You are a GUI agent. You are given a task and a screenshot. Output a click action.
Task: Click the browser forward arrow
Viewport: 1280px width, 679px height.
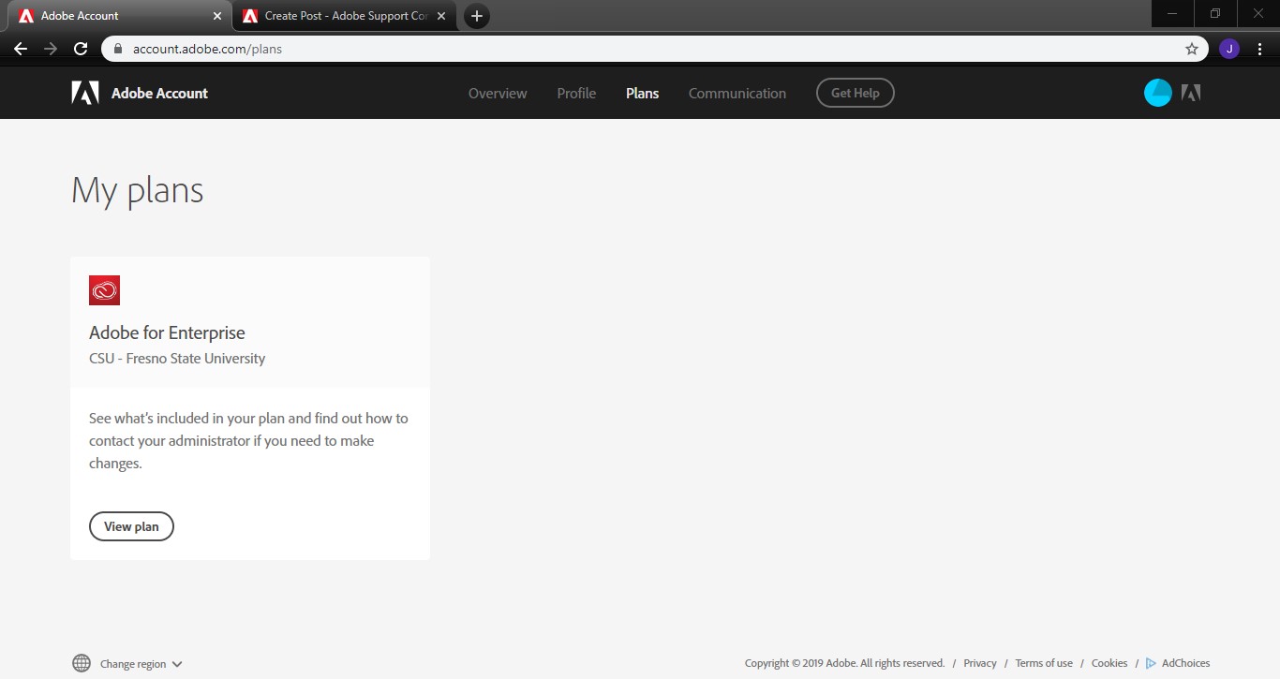pyautogui.click(x=51, y=49)
